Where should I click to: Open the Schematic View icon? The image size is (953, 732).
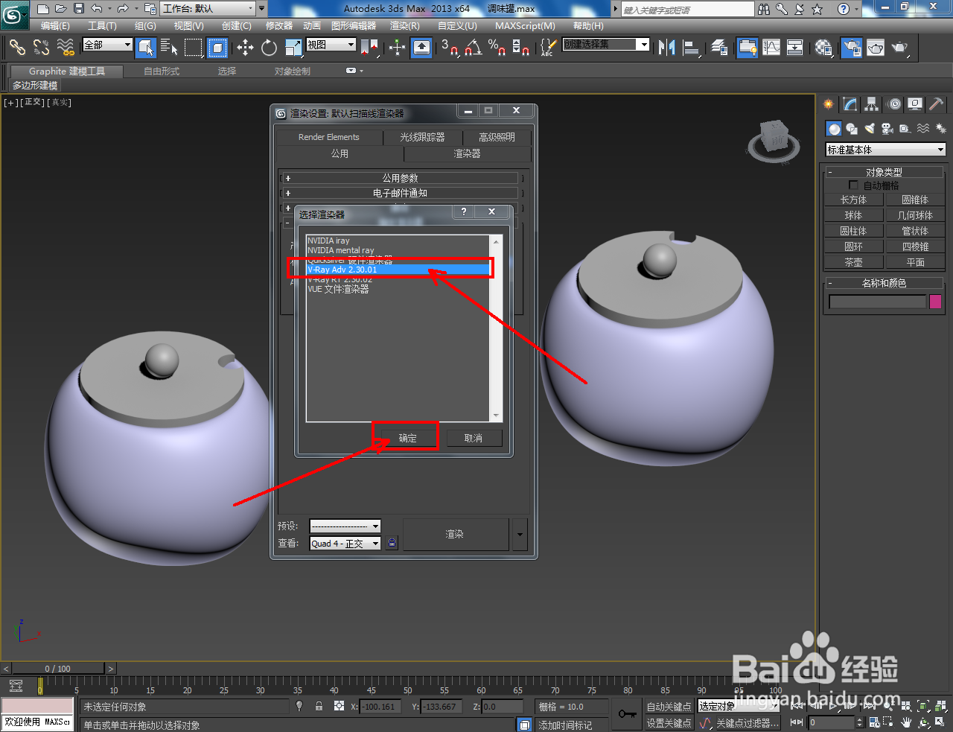(795, 48)
